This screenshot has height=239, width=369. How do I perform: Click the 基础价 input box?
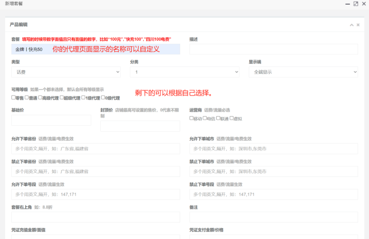point(51,120)
